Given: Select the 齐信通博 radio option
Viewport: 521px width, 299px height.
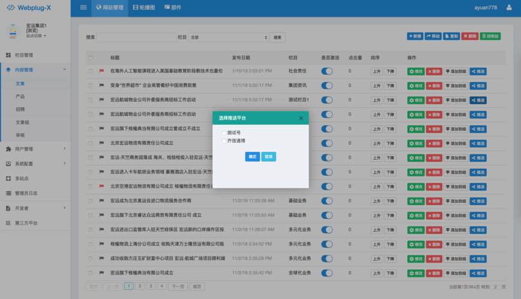Looking at the screenshot, I should tap(224, 141).
